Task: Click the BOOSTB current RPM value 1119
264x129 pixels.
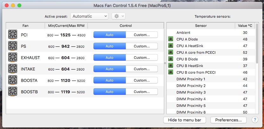Action: click(65, 92)
